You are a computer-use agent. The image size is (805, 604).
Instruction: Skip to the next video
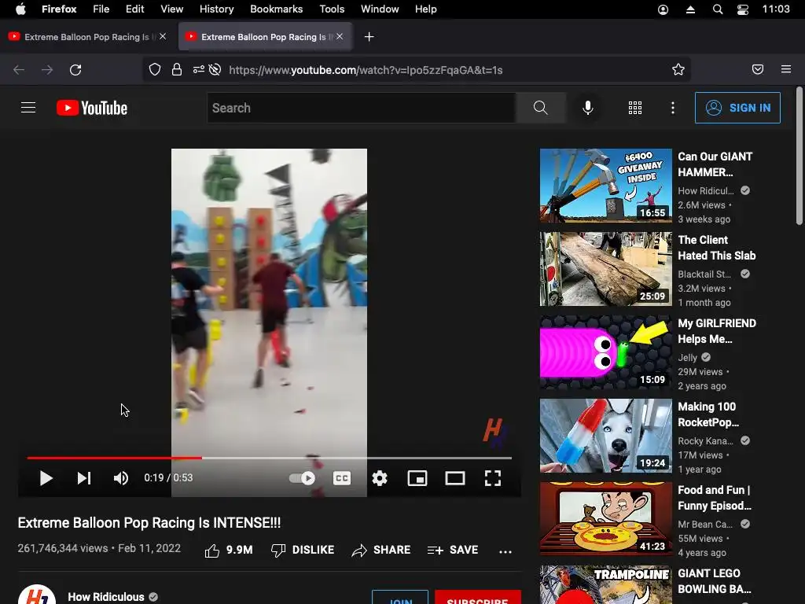83,478
